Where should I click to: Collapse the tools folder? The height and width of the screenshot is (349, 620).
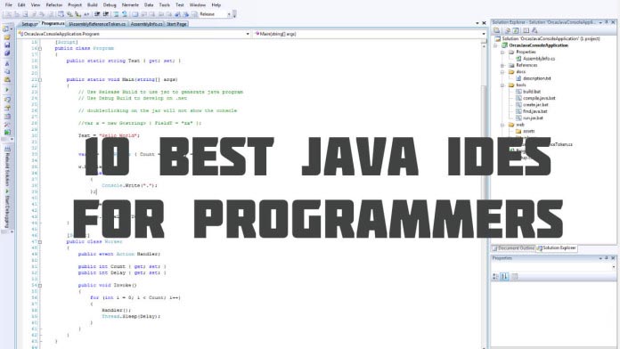[502, 85]
